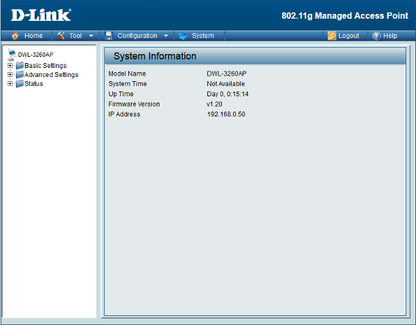Click the Day 0, 0:15:14 value
Screen dimensions: 416x325
(227, 94)
